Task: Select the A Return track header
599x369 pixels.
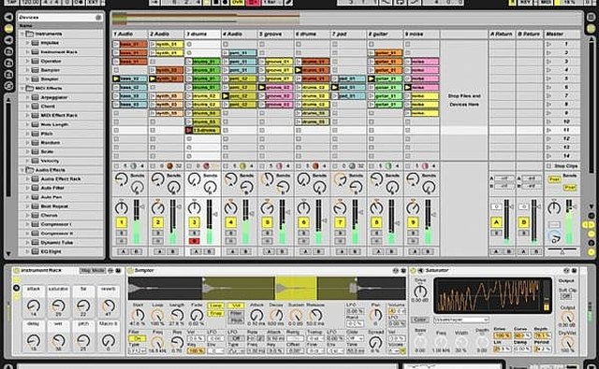Action: tap(502, 34)
